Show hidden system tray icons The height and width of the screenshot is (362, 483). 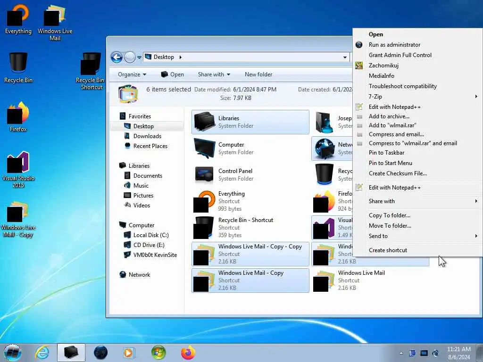coord(401,353)
